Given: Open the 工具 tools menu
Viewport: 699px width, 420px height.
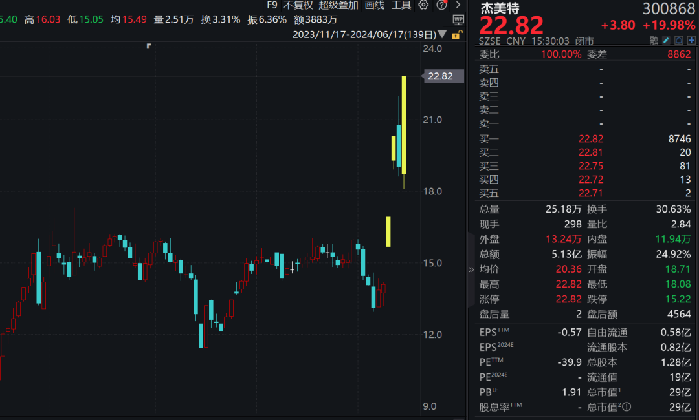Looking at the screenshot, I should click(x=401, y=5).
